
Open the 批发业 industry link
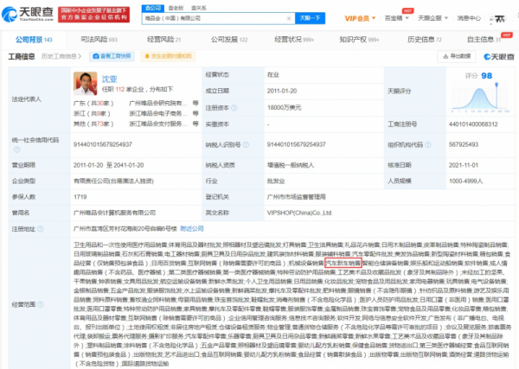[276, 181]
